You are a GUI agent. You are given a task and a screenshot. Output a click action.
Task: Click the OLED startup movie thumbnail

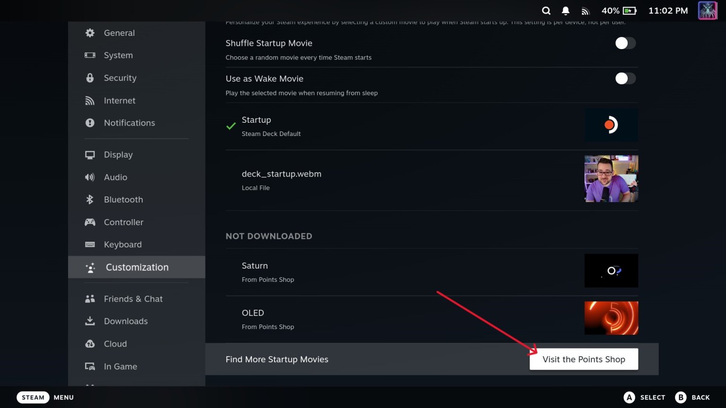click(611, 318)
